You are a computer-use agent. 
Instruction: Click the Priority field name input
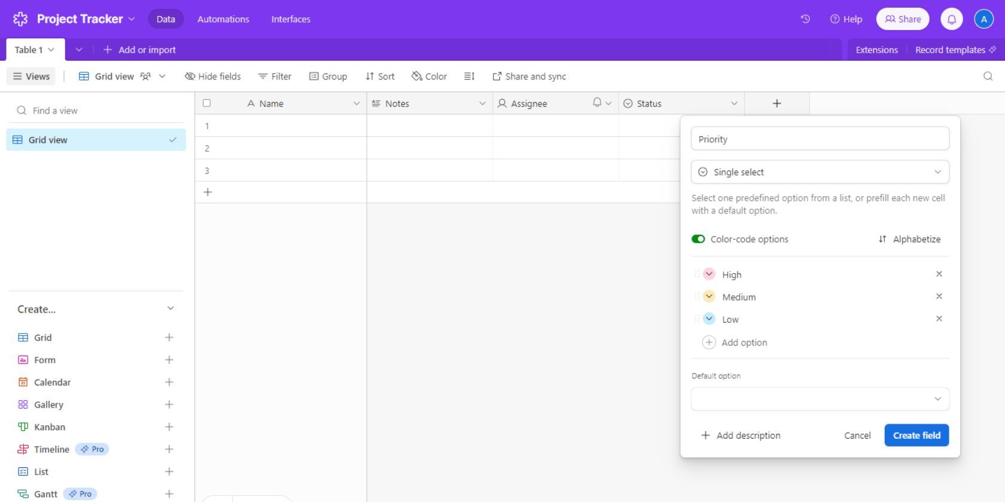(x=820, y=139)
